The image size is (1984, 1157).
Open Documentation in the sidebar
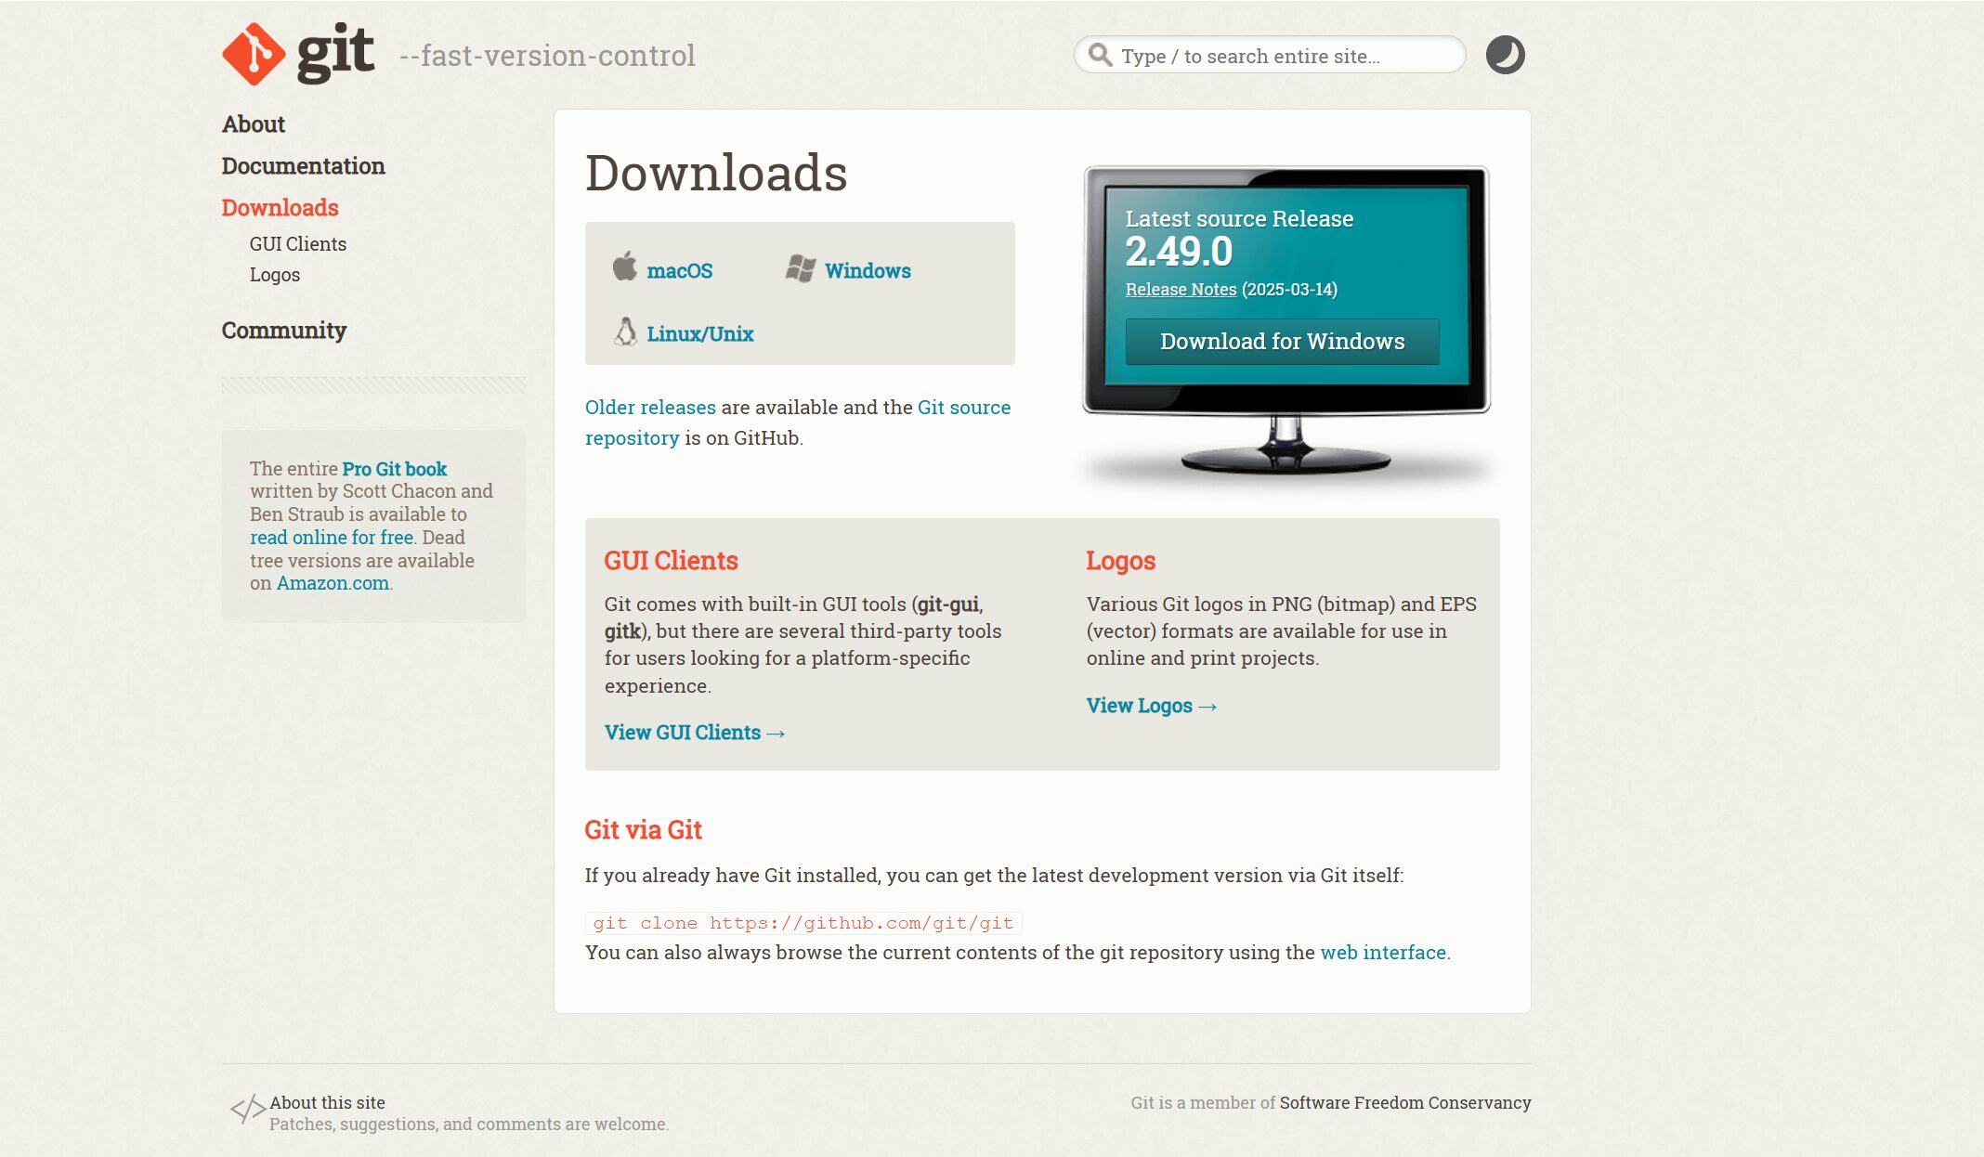(303, 166)
